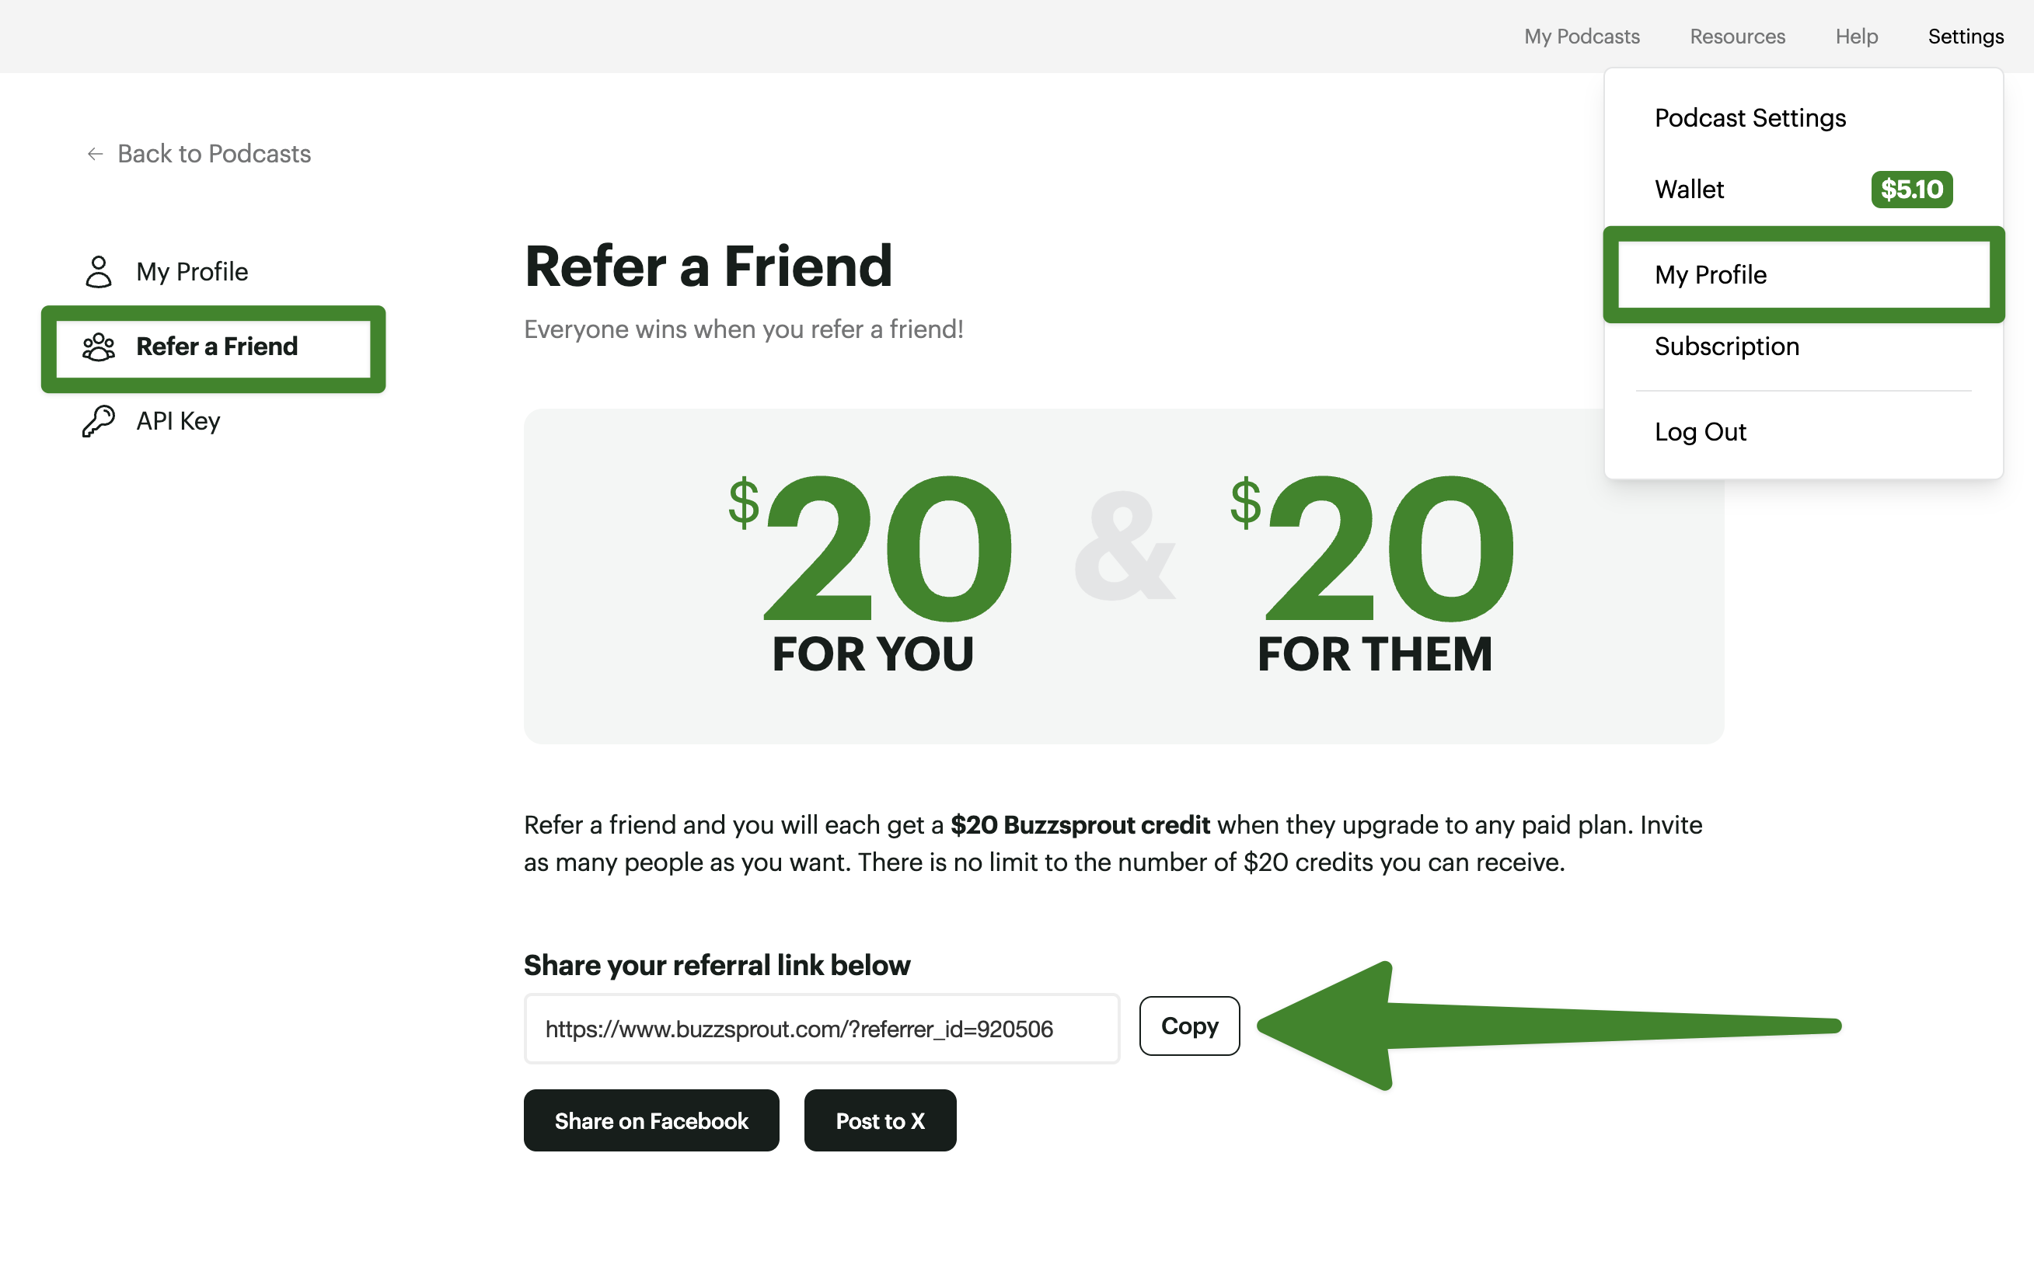Open the Settings menu
This screenshot has width=2034, height=1268.
click(x=1966, y=36)
